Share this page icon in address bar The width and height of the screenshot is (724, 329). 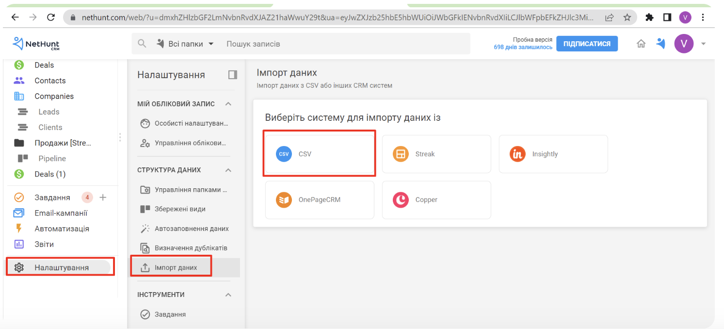(x=609, y=17)
